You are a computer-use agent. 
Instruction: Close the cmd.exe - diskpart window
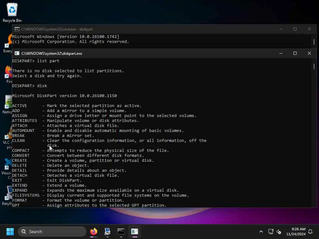tap(309, 29)
